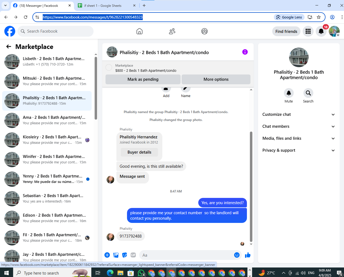Mute the conversation via bell icon
344x277 pixels.
289,93
